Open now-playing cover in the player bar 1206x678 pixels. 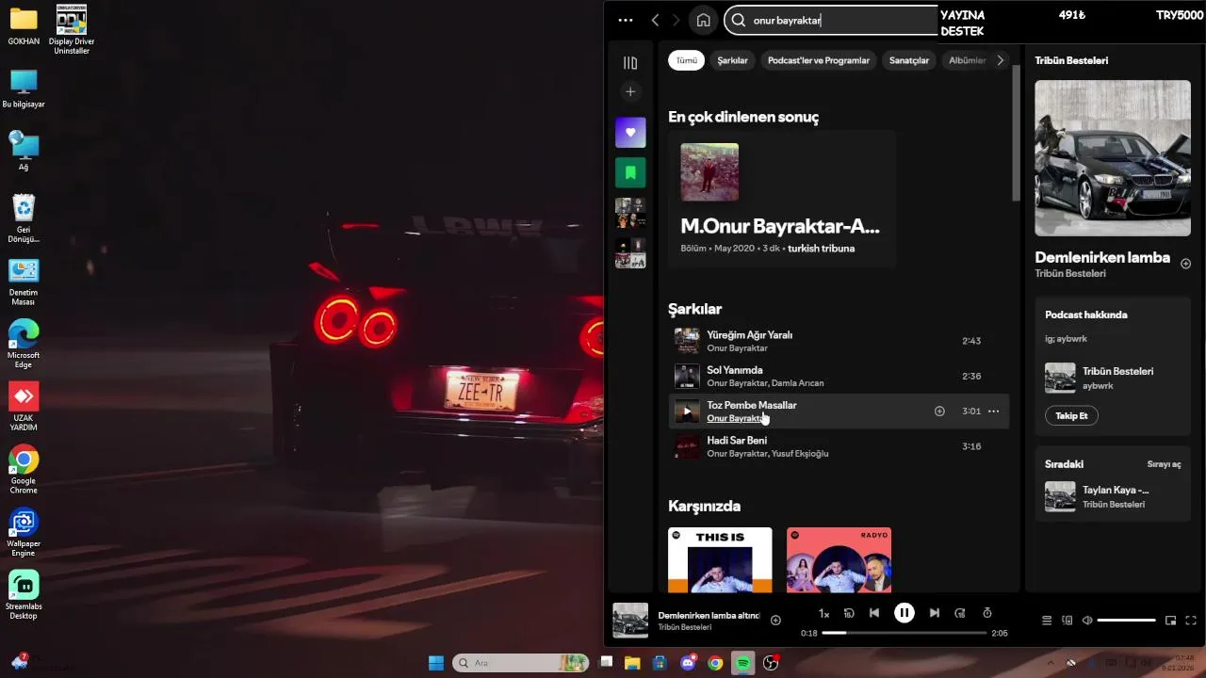(630, 621)
